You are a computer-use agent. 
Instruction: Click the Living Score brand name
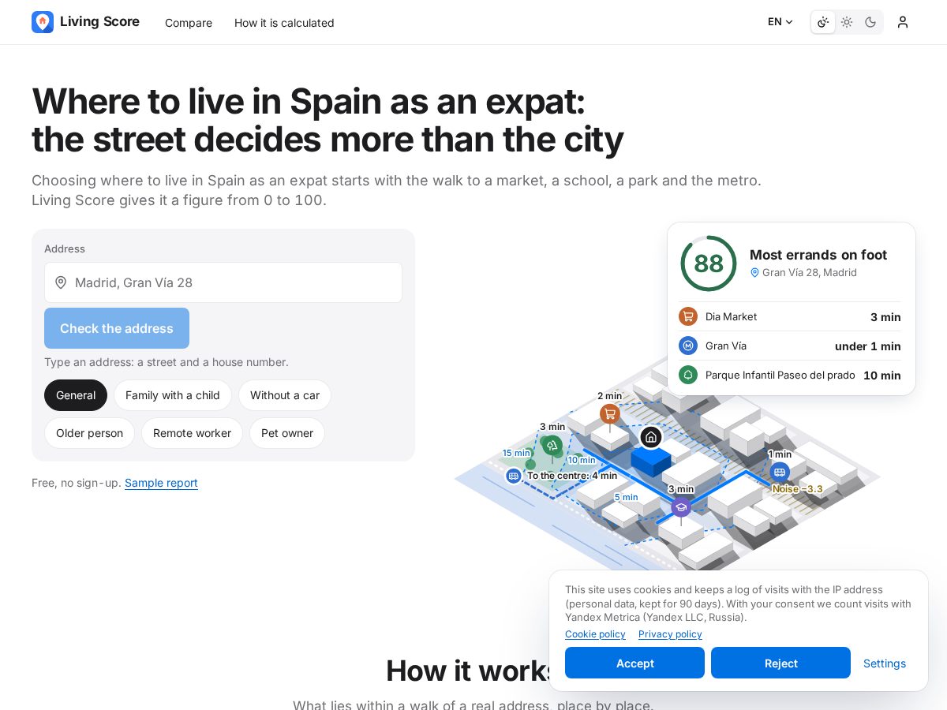coord(99,22)
